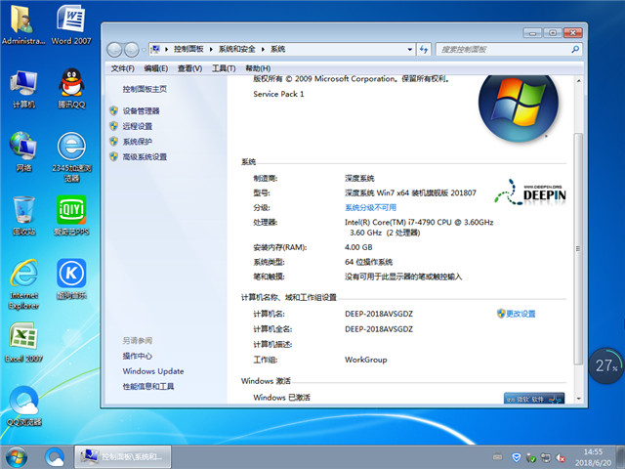Select the 回收站 recycle bin icon

tap(23, 215)
